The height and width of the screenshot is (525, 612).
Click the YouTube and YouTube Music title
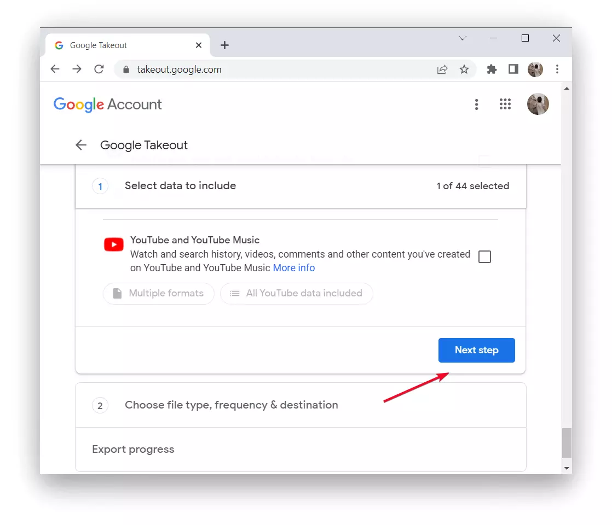tap(195, 240)
